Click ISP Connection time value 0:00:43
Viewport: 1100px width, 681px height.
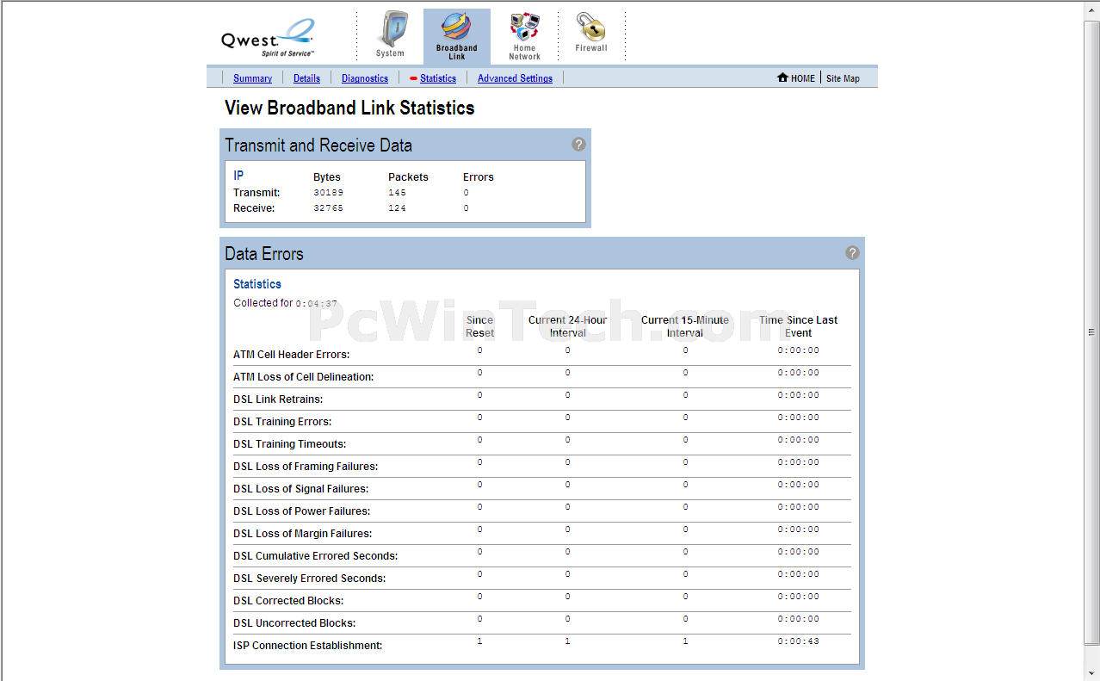pos(798,641)
